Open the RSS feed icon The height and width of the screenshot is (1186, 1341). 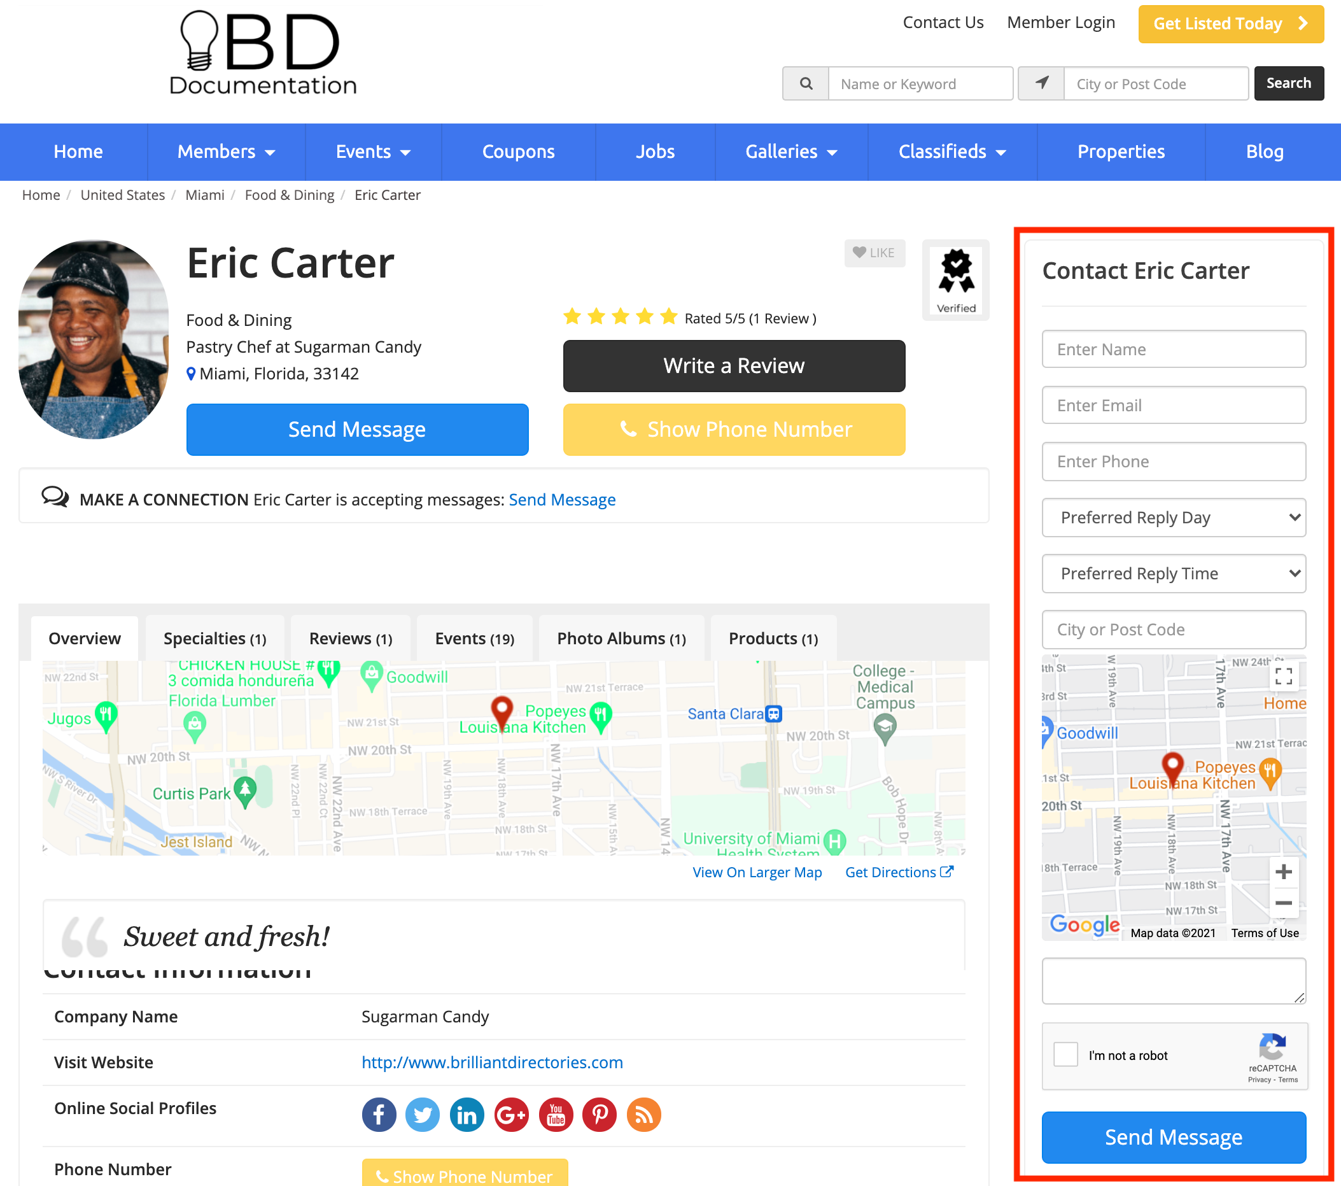coord(643,1115)
